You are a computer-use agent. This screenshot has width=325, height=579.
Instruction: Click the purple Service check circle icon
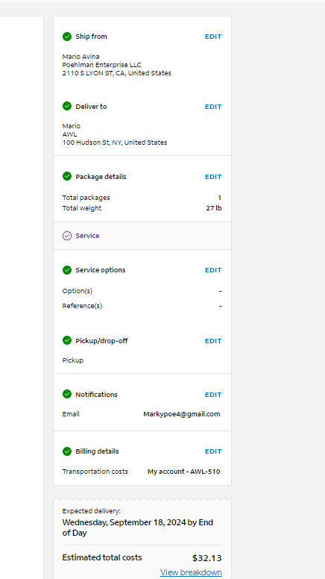[67, 236]
